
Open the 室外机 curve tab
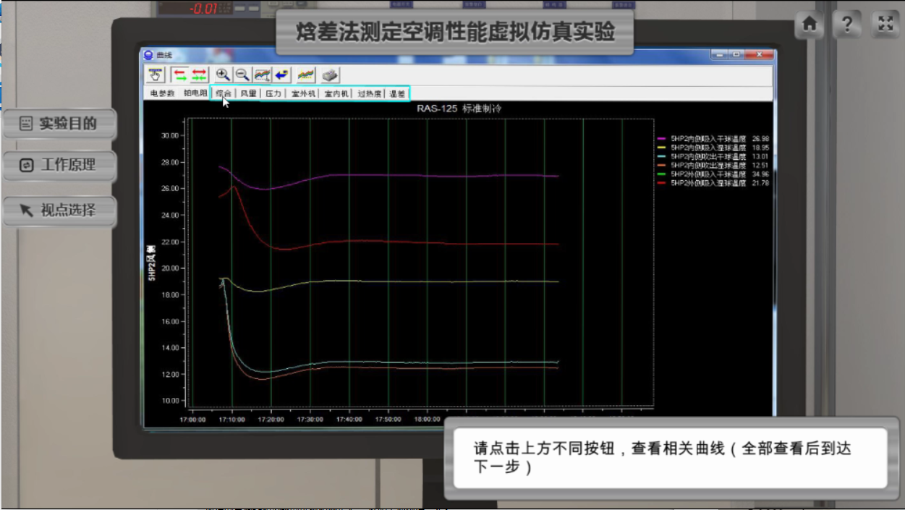pyautogui.click(x=303, y=93)
